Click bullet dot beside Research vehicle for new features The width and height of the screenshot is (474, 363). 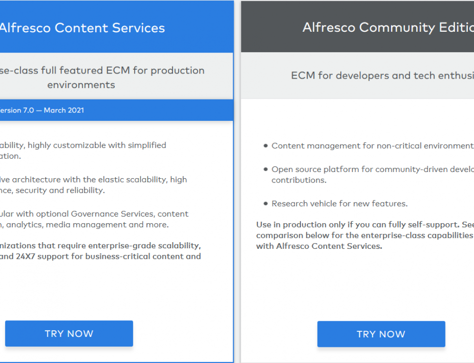[265, 204]
